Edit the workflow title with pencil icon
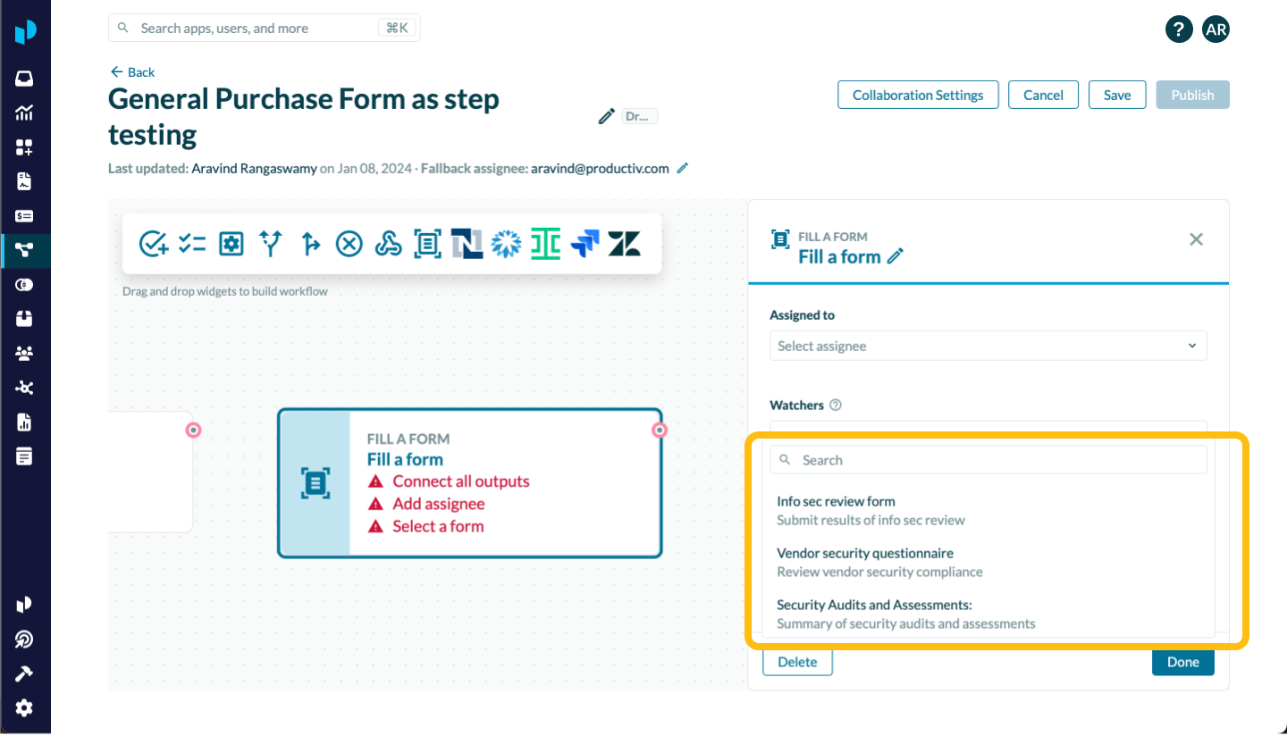Viewport: 1287px width, 736px height. (x=606, y=116)
